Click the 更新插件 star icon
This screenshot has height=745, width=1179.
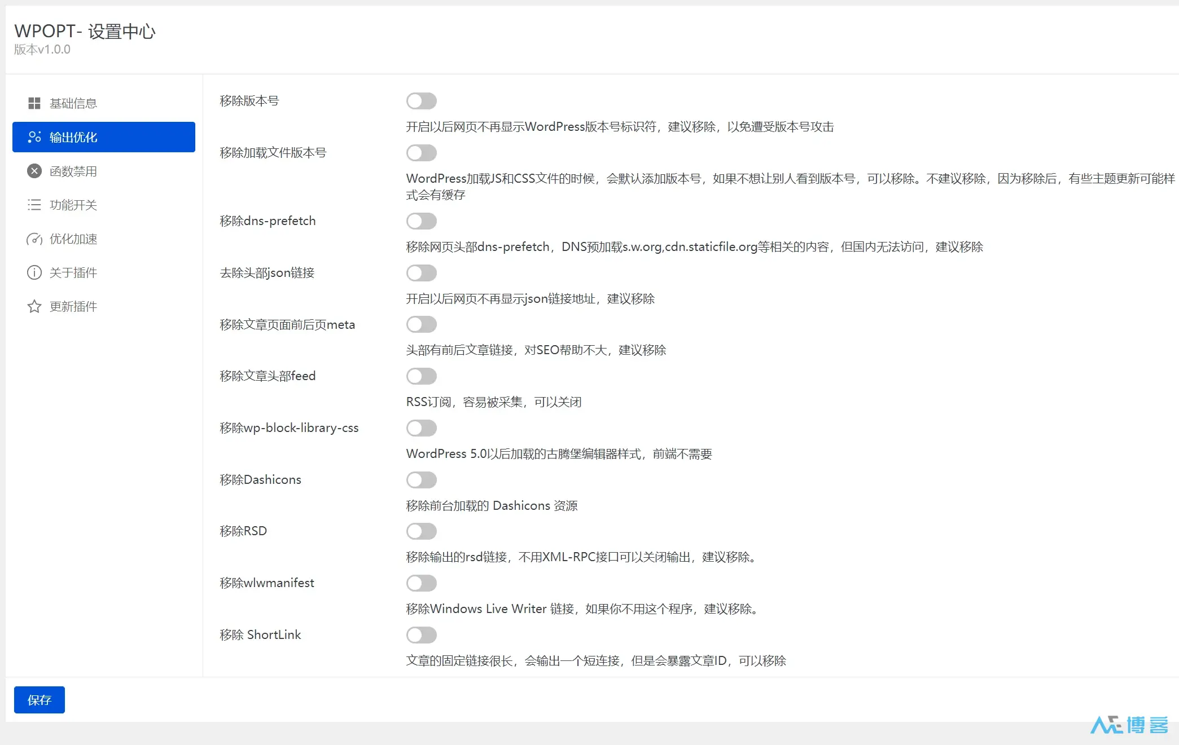[x=34, y=306]
